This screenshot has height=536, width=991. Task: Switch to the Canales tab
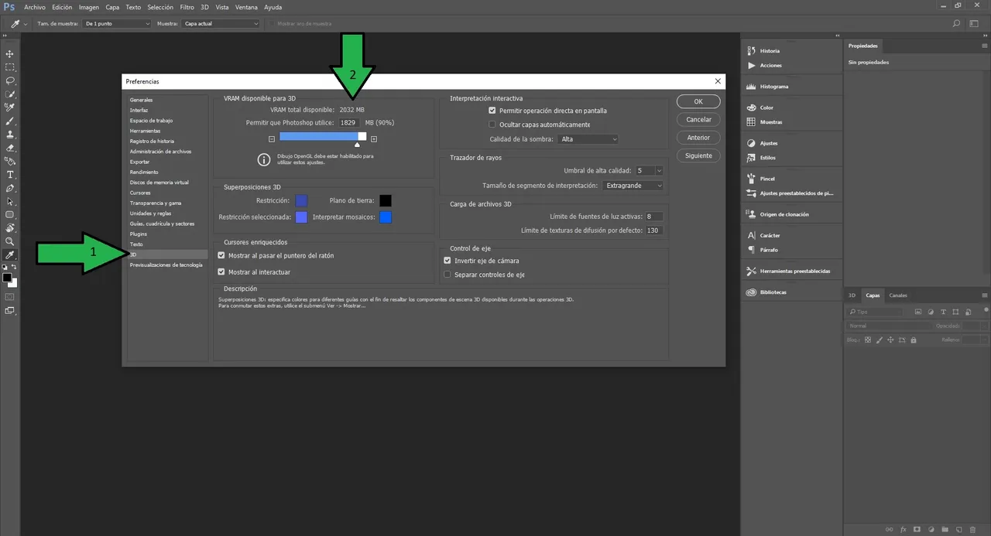(x=898, y=295)
